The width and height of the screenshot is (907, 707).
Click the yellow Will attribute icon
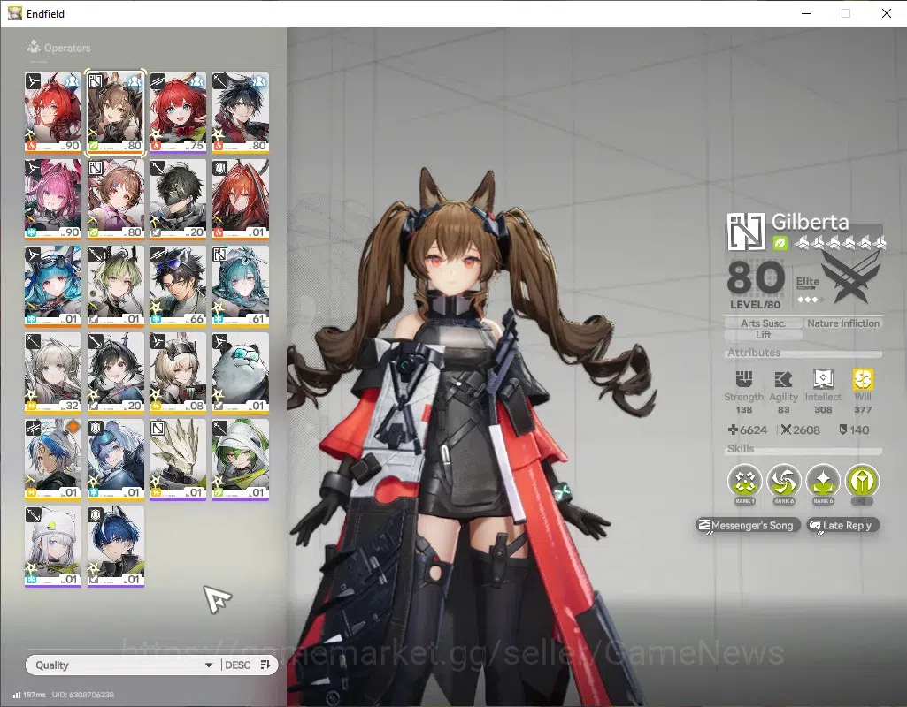click(x=863, y=379)
